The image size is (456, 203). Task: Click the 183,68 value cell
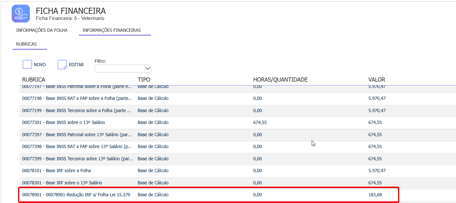[375, 195]
